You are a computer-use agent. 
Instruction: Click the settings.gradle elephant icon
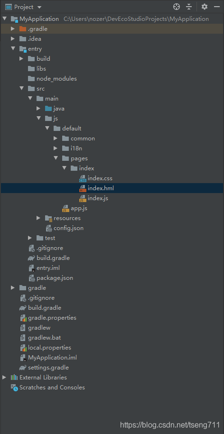click(23, 368)
